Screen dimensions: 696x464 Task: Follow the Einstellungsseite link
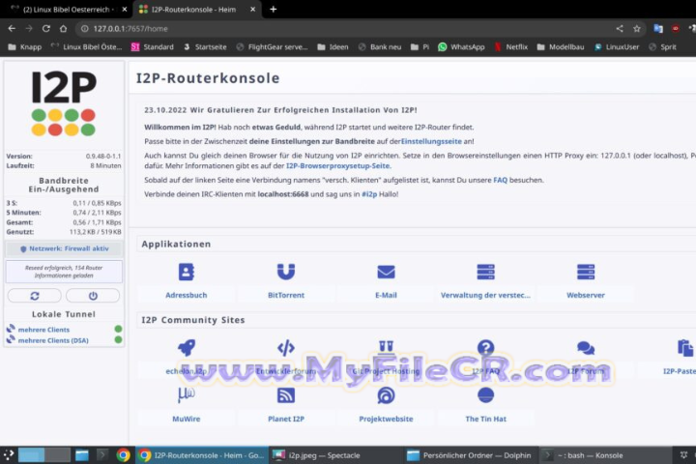coord(431,141)
